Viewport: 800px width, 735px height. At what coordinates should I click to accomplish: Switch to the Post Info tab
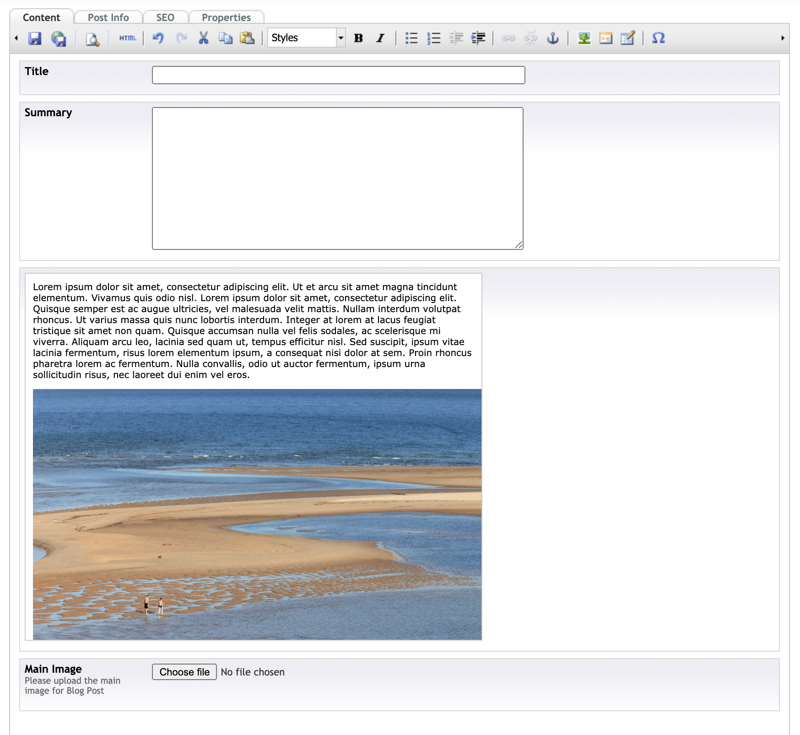coord(108,17)
